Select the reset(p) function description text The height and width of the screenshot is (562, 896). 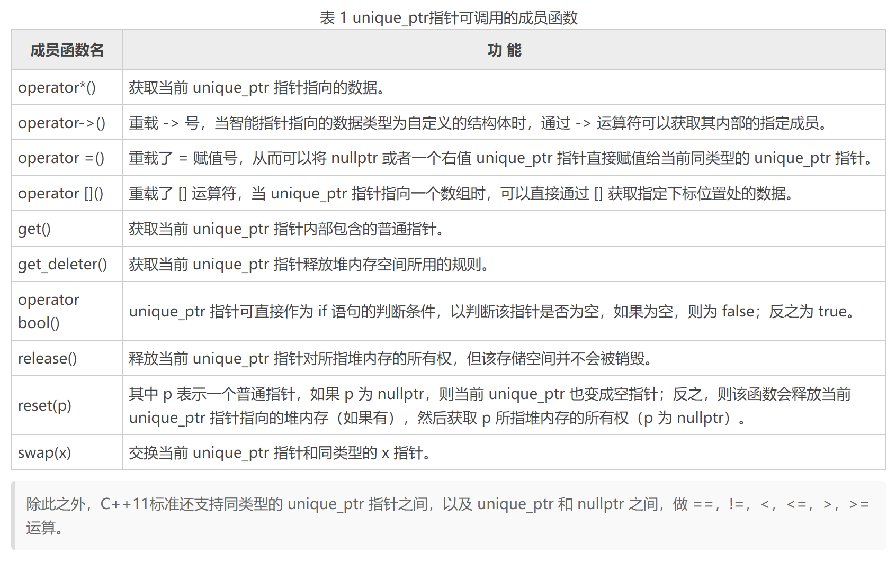click(477, 405)
